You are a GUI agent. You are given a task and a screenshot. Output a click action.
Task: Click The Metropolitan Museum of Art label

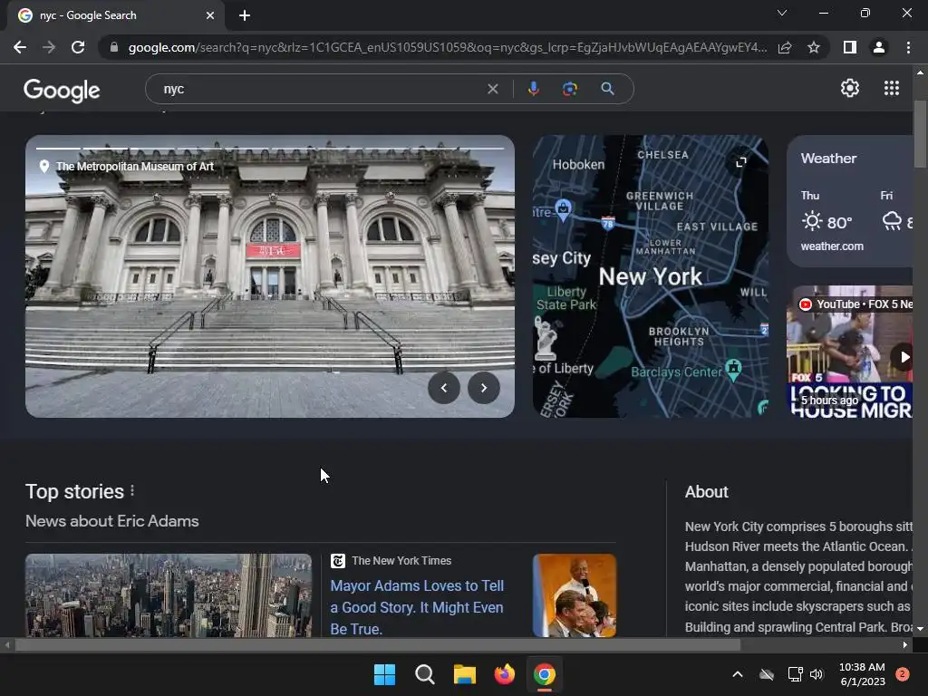[x=134, y=167]
